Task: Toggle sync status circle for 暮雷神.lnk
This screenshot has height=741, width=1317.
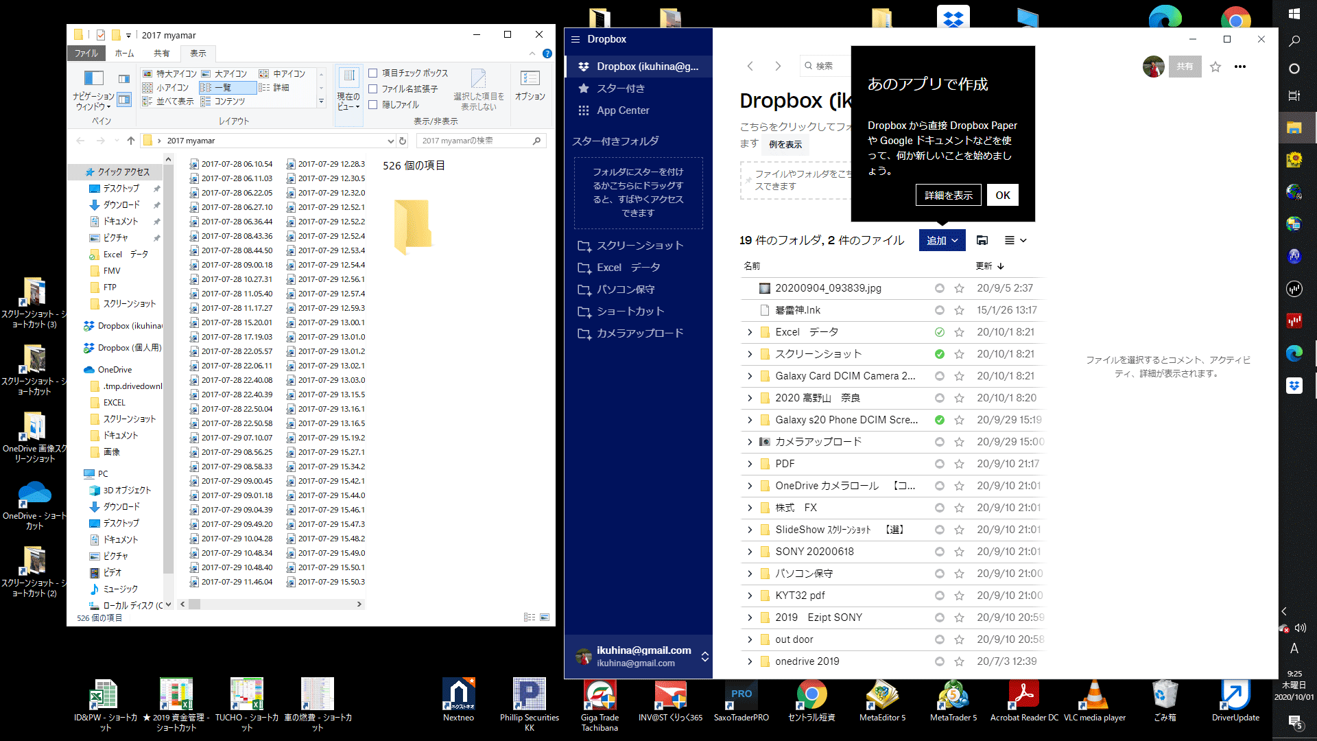Action: point(939,310)
